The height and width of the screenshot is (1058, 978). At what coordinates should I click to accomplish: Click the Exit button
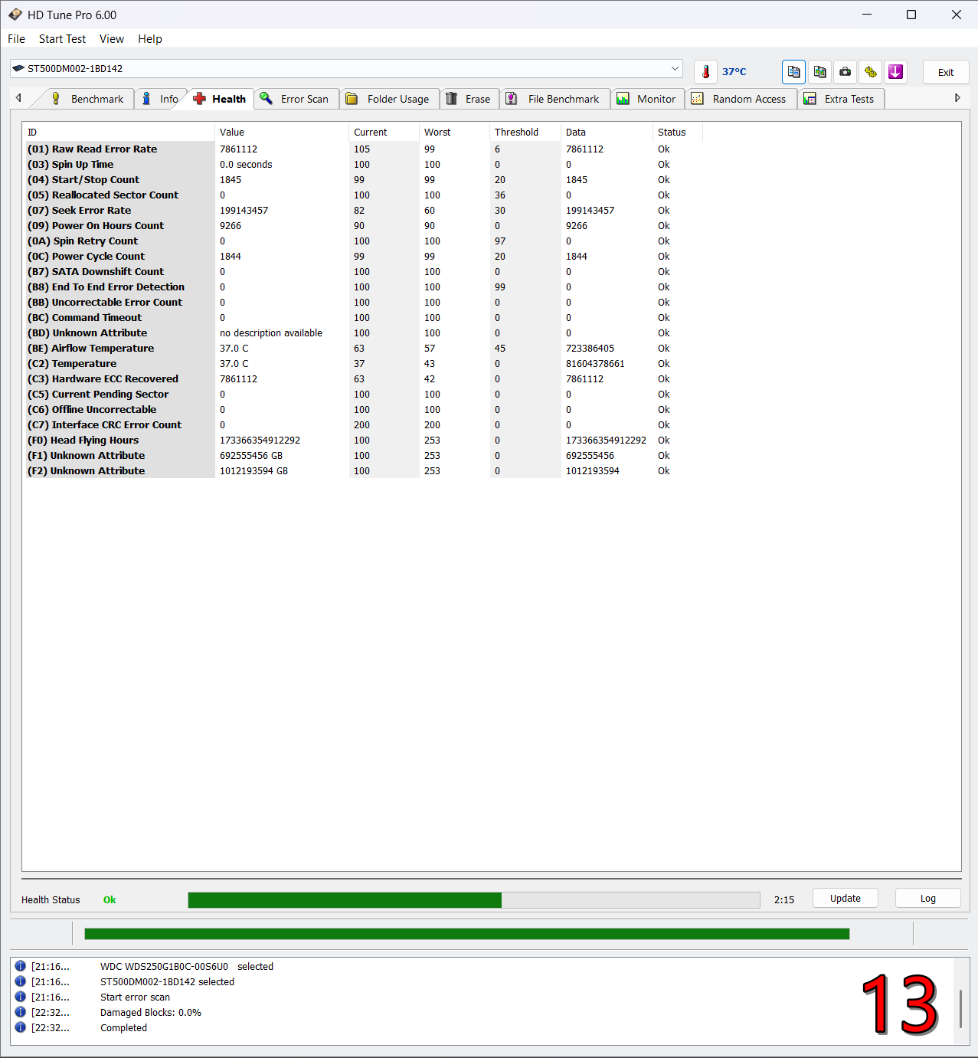click(x=945, y=72)
